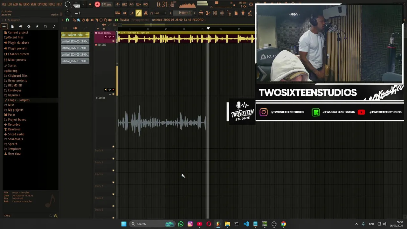Select the playlist Paint brush tool

[79, 20]
